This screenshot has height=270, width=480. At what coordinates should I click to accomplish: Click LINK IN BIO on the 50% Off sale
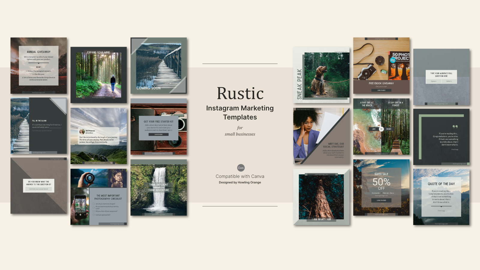point(381,200)
